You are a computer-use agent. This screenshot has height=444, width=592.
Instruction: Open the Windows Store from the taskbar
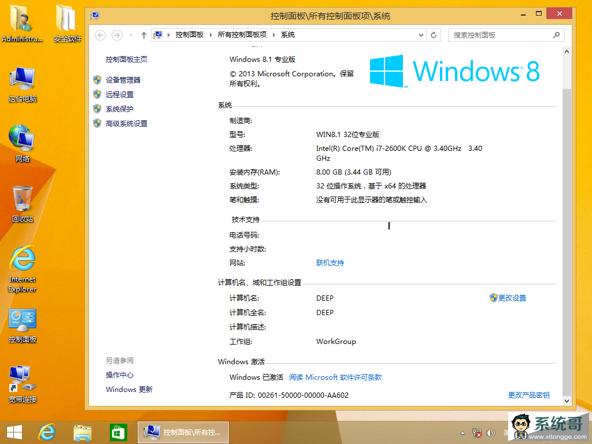coord(118,432)
